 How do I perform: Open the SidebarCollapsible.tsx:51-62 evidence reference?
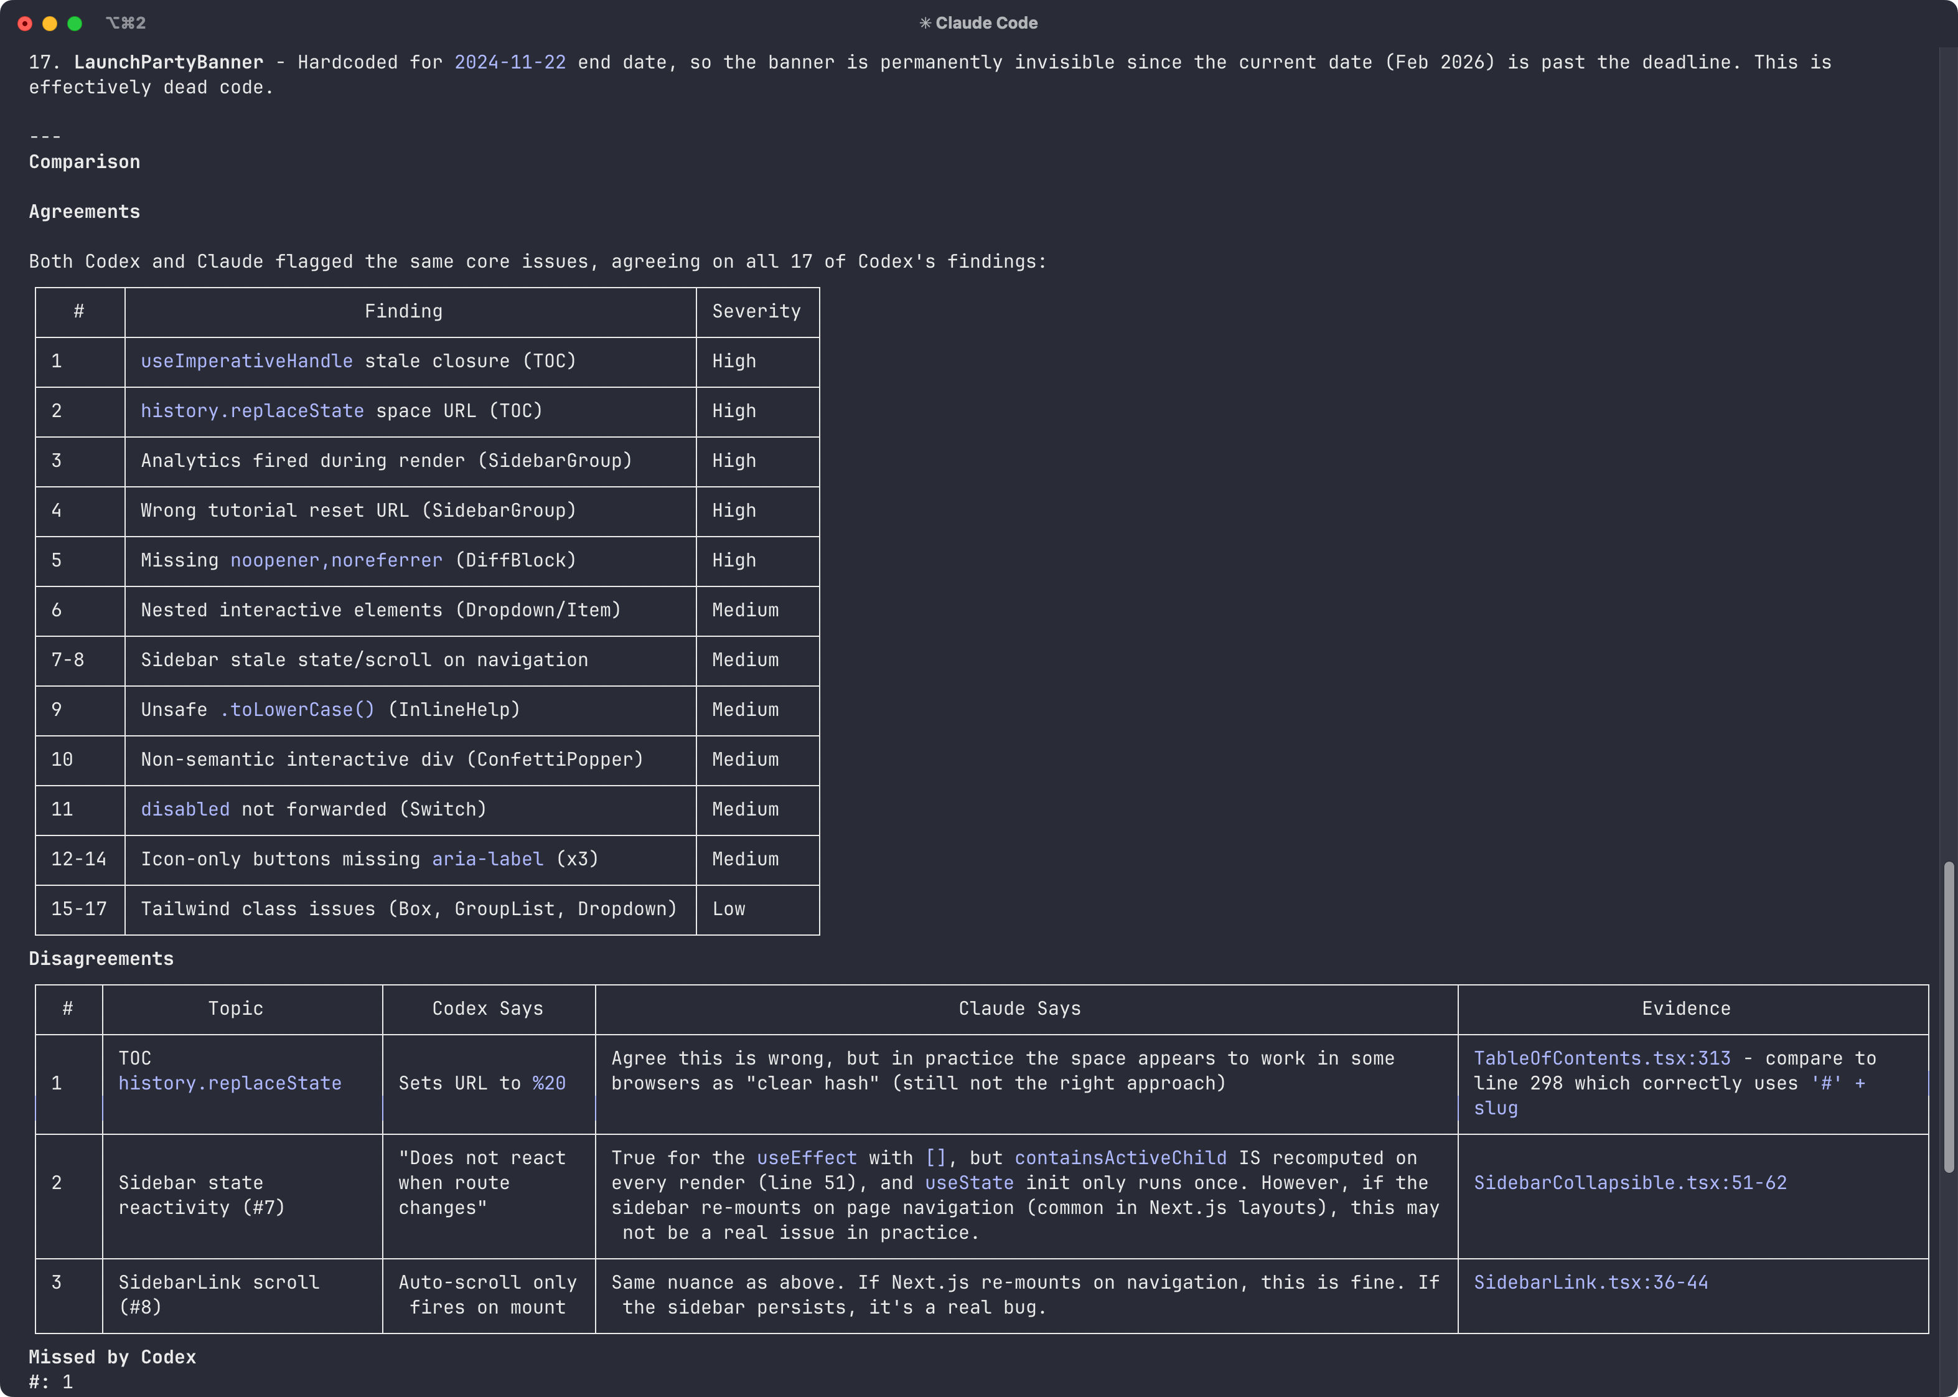coord(1629,1183)
